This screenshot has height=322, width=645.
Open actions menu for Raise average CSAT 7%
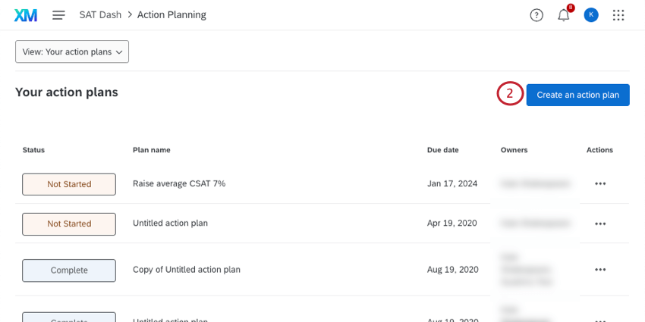click(x=600, y=183)
